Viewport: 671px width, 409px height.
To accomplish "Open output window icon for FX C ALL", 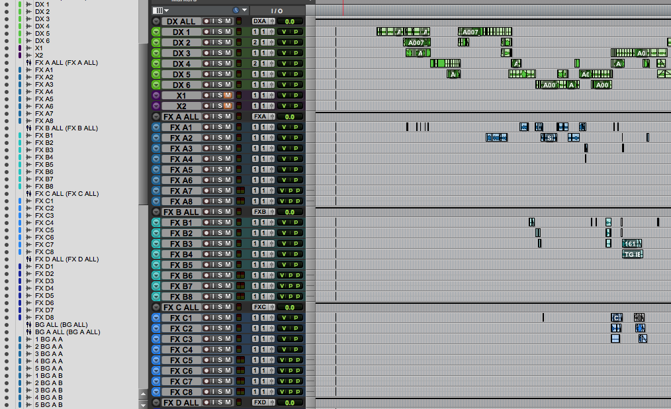I will pyautogui.click(x=271, y=307).
